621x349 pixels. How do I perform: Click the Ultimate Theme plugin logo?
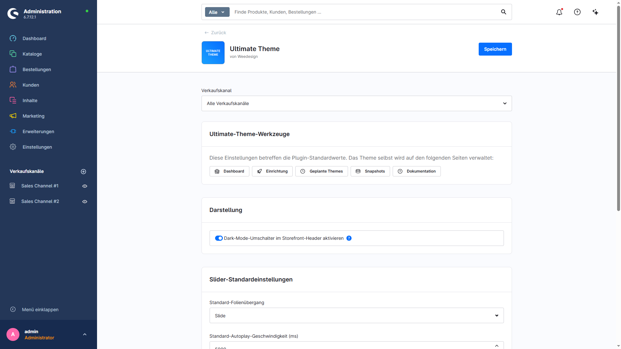[213, 53]
